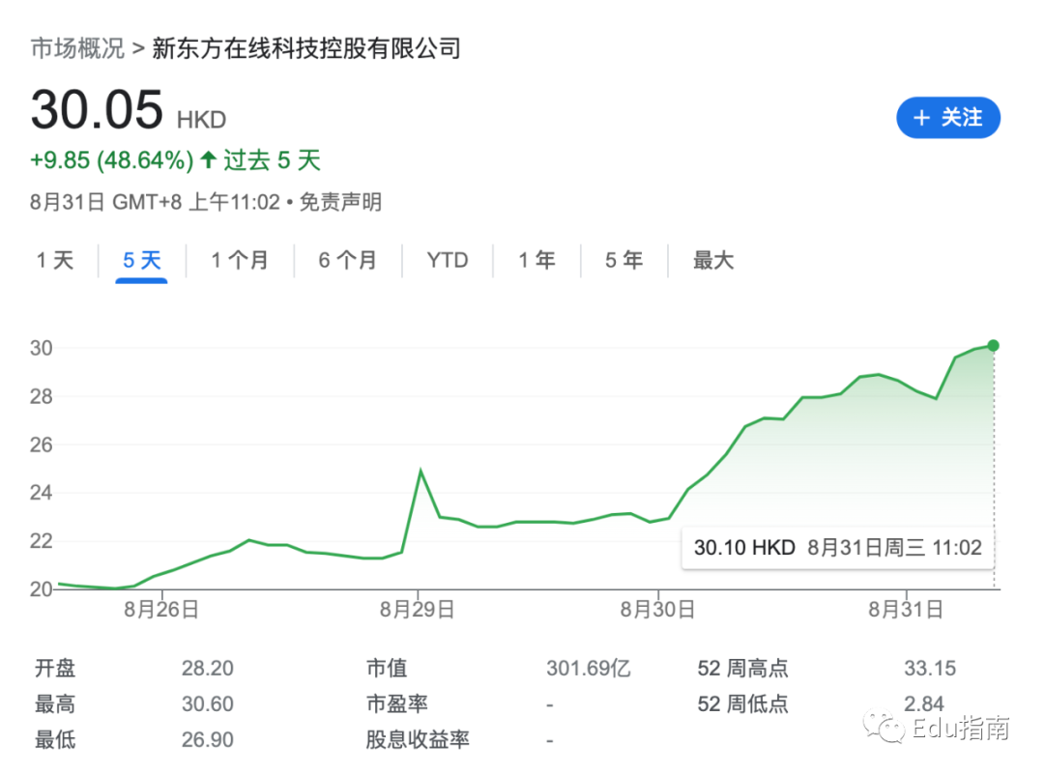Image resolution: width=1044 pixels, height=774 pixels.
Task: Click the 8月26日 axis label
Action: 161,610
